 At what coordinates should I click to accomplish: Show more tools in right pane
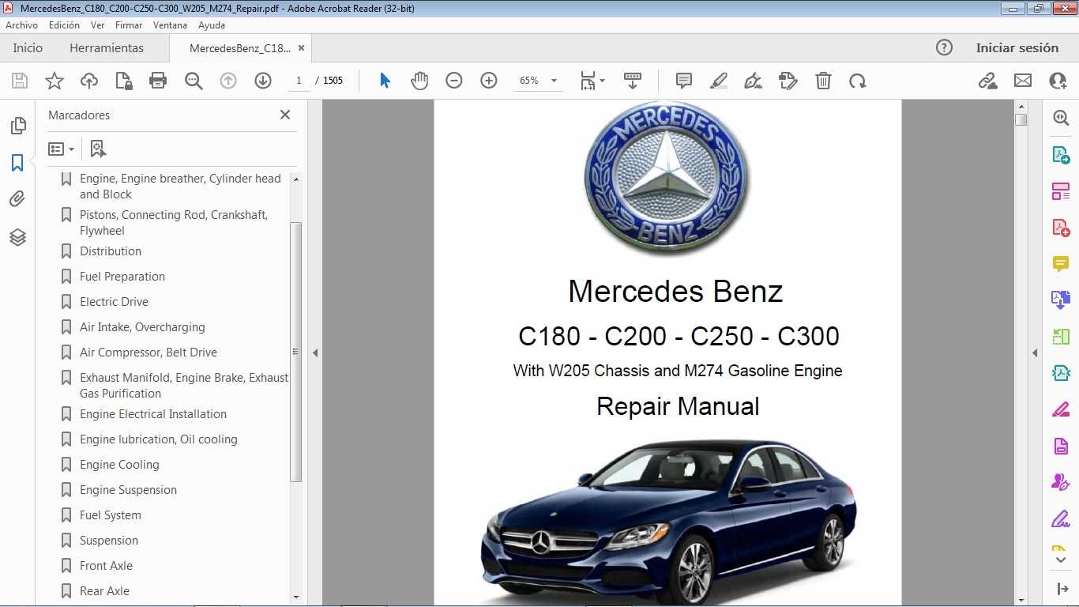pyautogui.click(x=1061, y=560)
